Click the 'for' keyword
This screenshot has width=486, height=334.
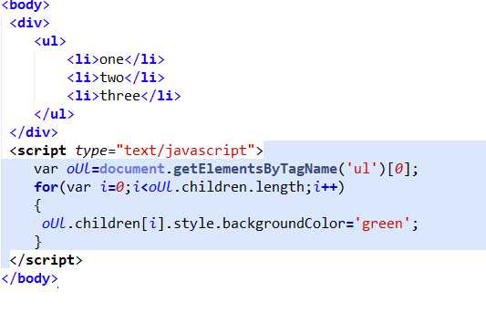47,187
